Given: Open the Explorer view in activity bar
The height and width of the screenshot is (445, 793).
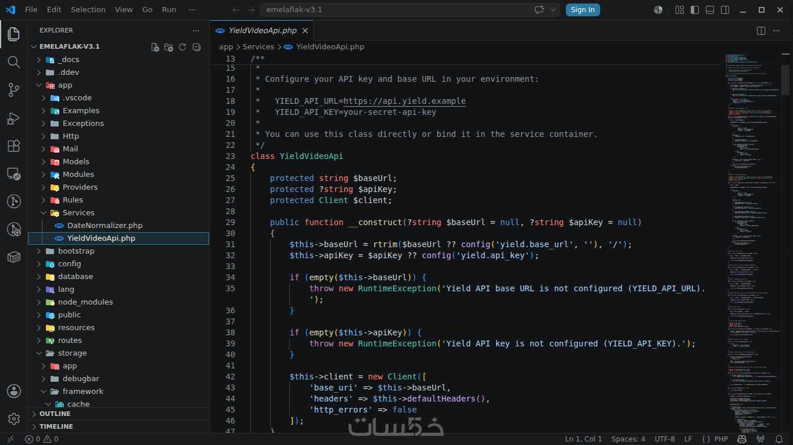Looking at the screenshot, I should click(x=13, y=34).
